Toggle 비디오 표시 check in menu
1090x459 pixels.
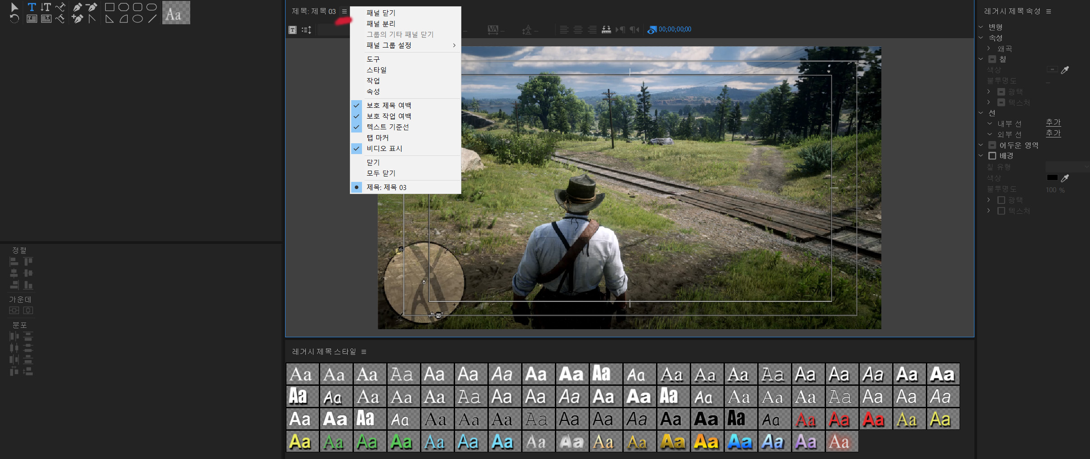tap(357, 149)
